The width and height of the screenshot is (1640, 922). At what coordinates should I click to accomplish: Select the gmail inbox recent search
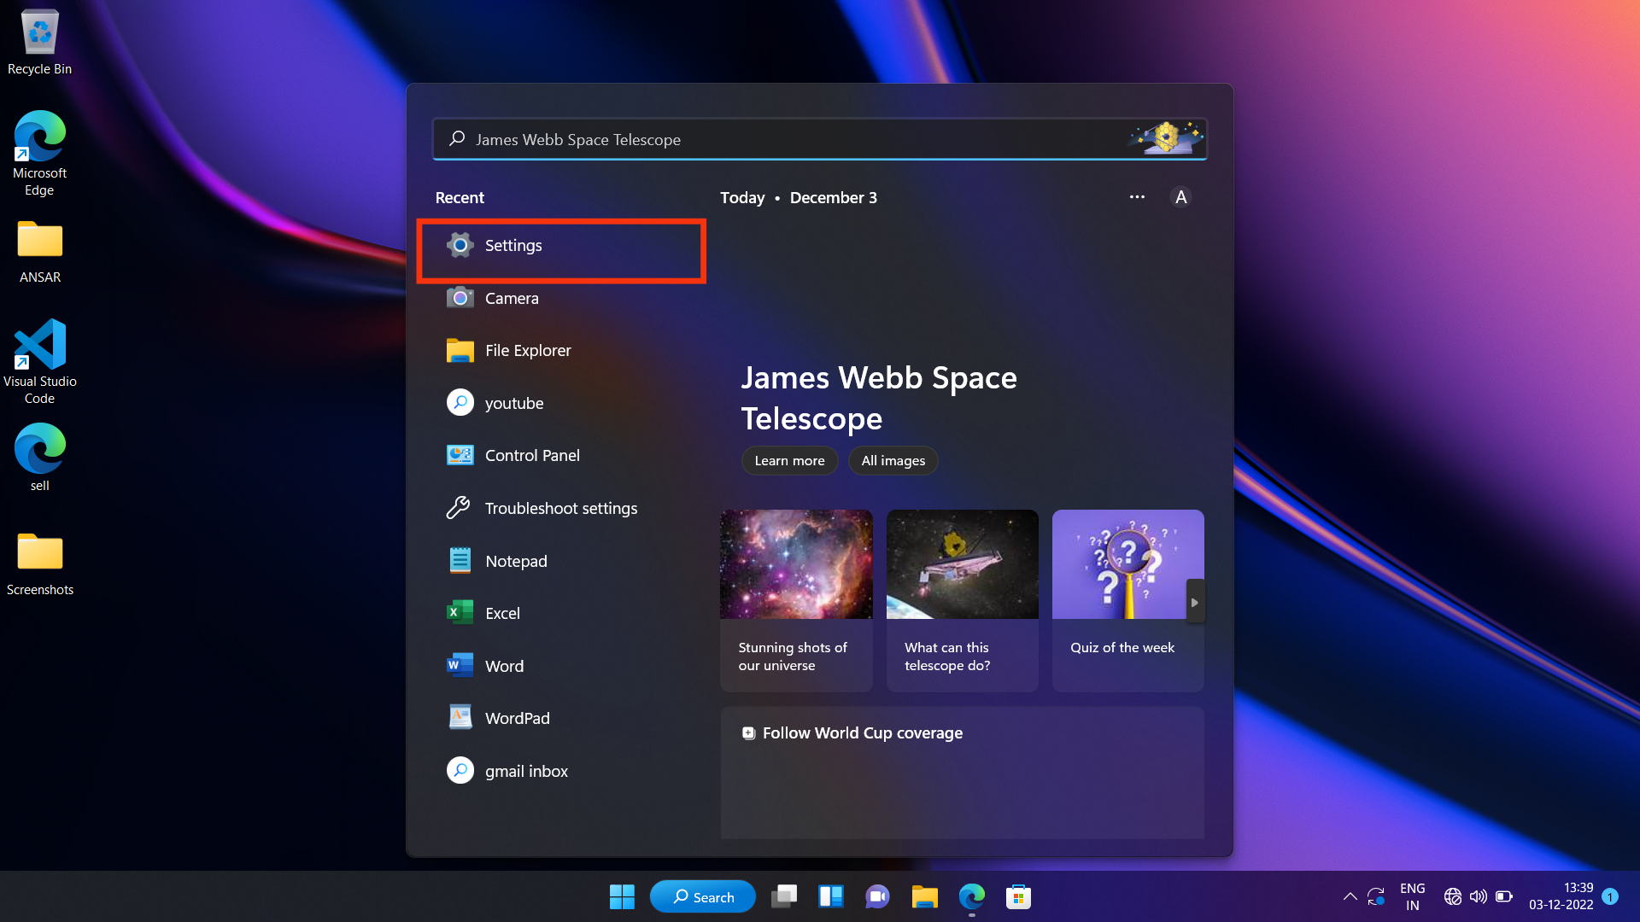coord(562,771)
